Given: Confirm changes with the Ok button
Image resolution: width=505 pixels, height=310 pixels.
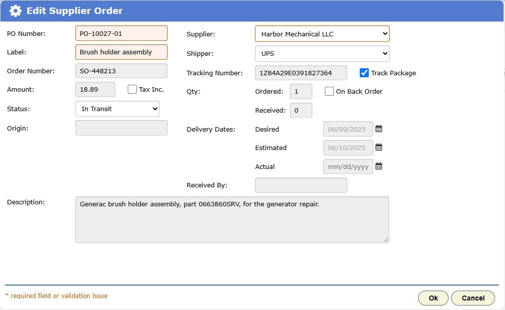Looking at the screenshot, I should pyautogui.click(x=433, y=298).
